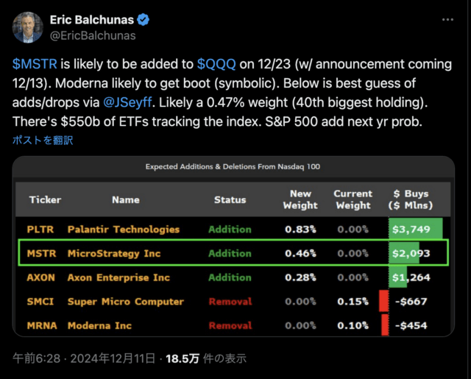Click the Eric Balchunas display name
471x379 pixels.
(x=95, y=19)
